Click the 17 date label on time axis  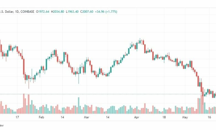tap(17, 117)
